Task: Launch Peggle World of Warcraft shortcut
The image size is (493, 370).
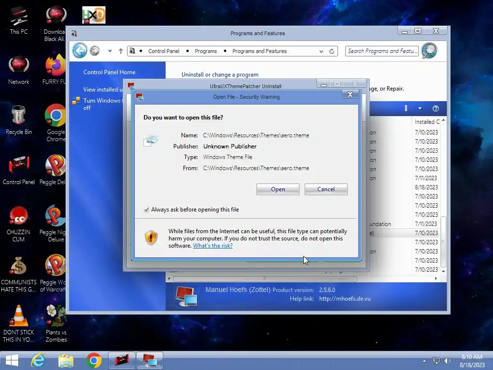Action: tap(53, 274)
